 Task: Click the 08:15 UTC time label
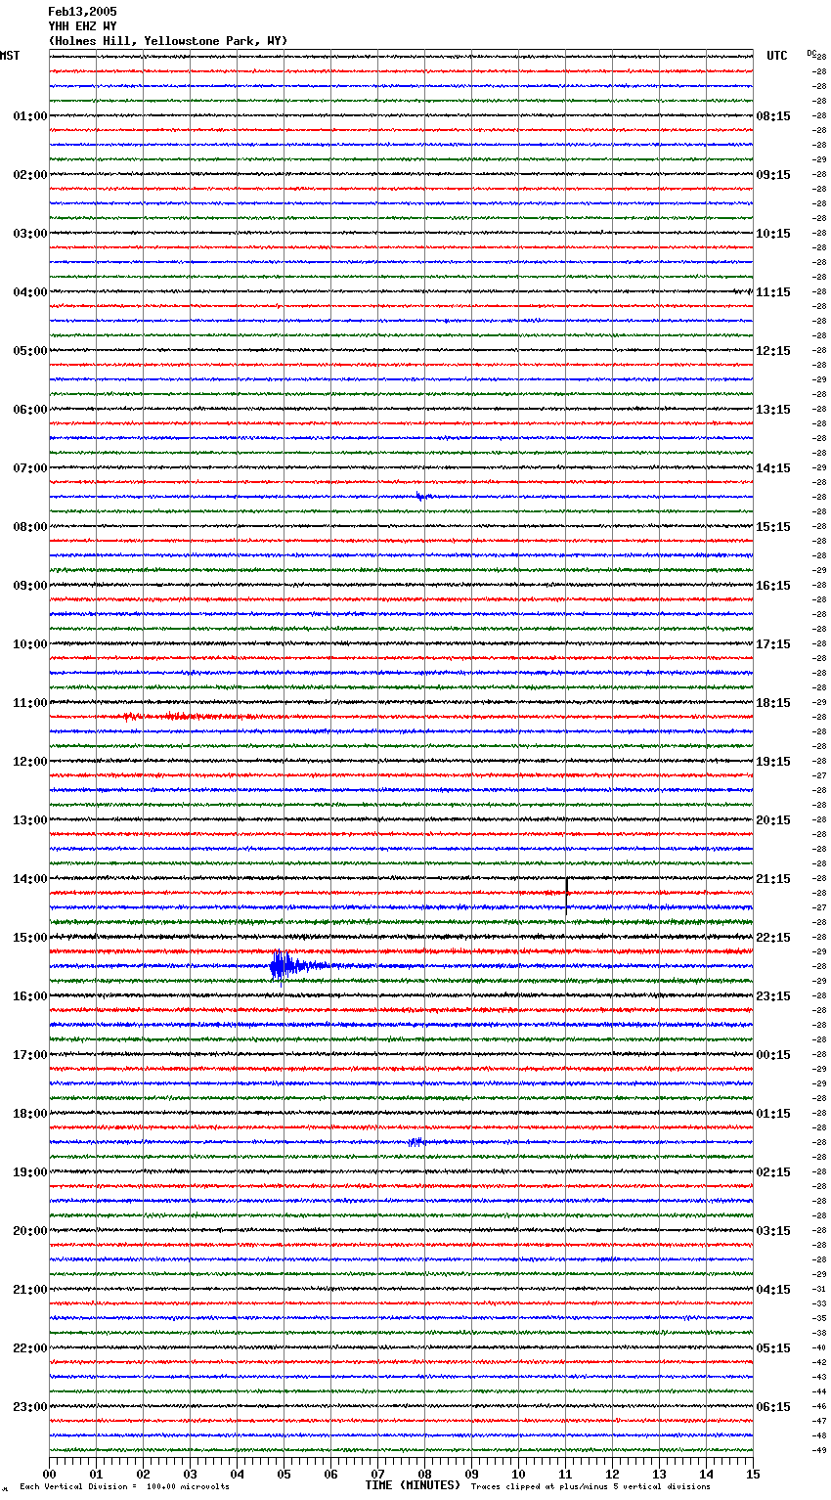pos(773,116)
